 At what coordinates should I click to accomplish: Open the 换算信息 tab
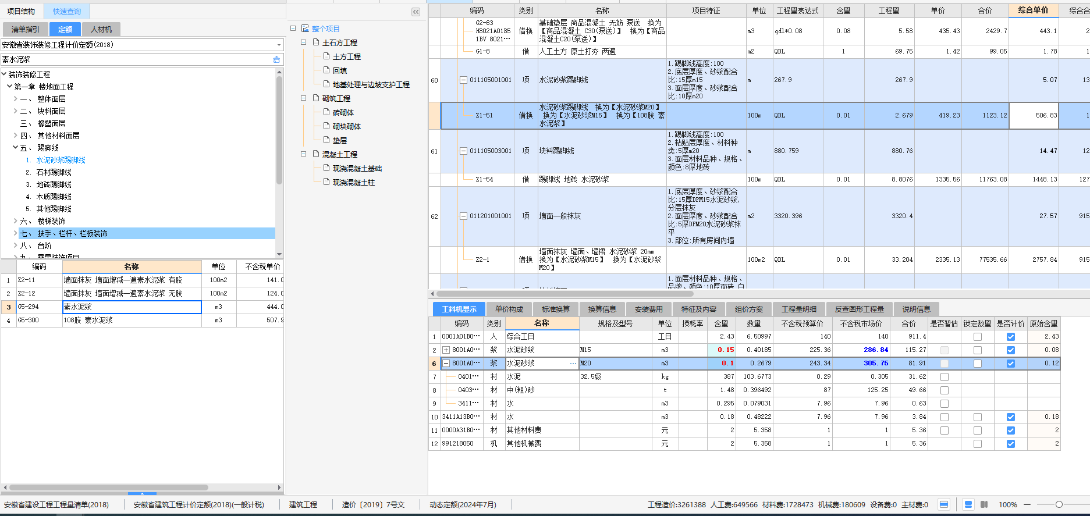[x=602, y=309]
